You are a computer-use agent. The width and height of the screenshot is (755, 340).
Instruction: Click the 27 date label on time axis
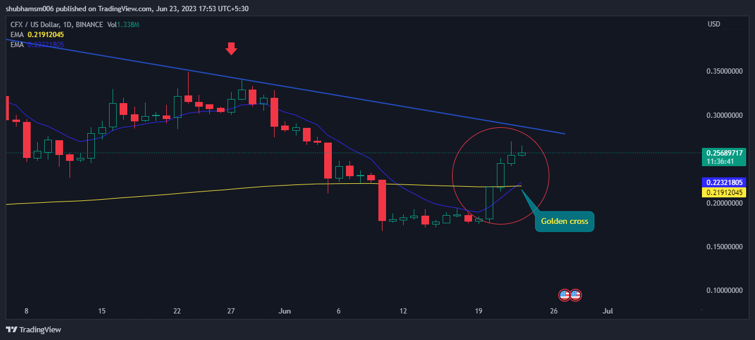tap(232, 311)
